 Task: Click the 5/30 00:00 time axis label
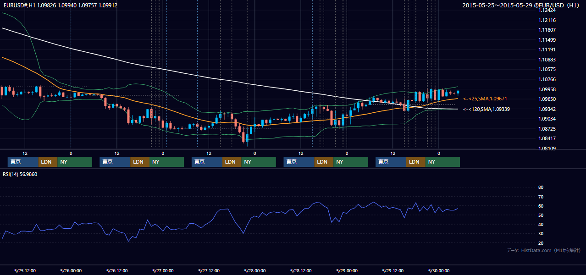(438, 270)
